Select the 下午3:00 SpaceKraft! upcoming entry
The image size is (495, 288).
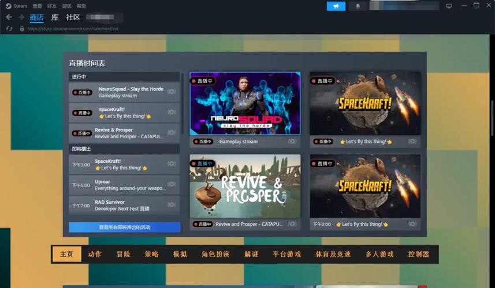point(124,164)
